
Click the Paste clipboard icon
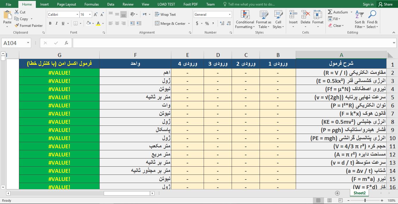7,15
